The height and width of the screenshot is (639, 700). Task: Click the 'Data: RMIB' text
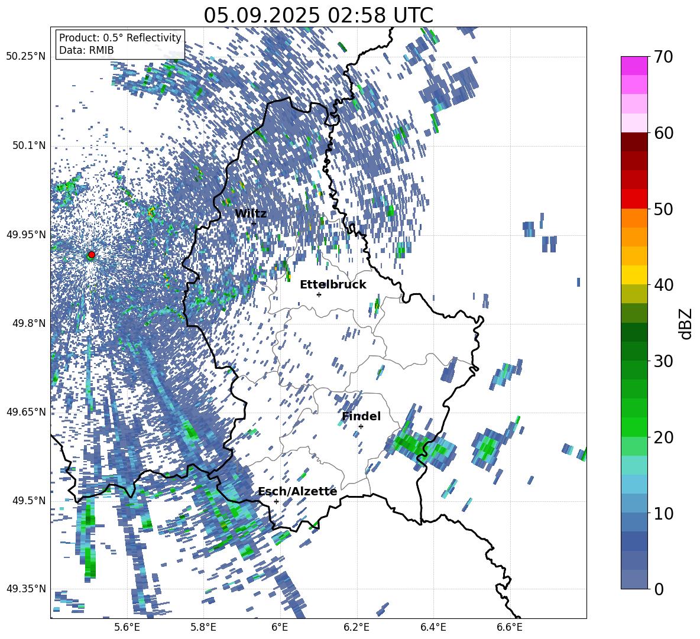click(x=86, y=50)
